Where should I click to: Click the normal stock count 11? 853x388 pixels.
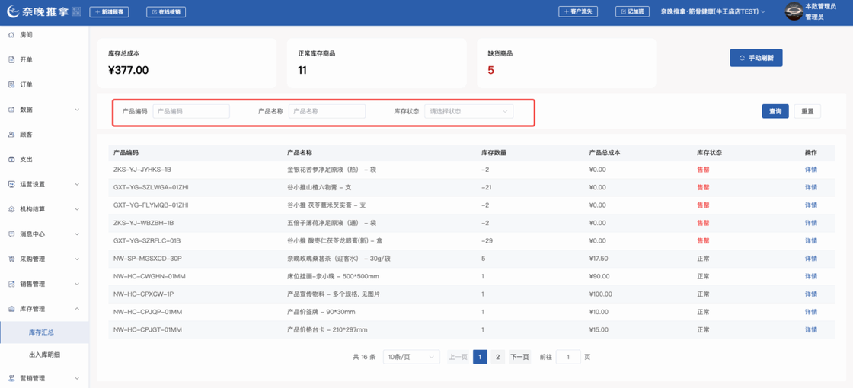pyautogui.click(x=302, y=70)
